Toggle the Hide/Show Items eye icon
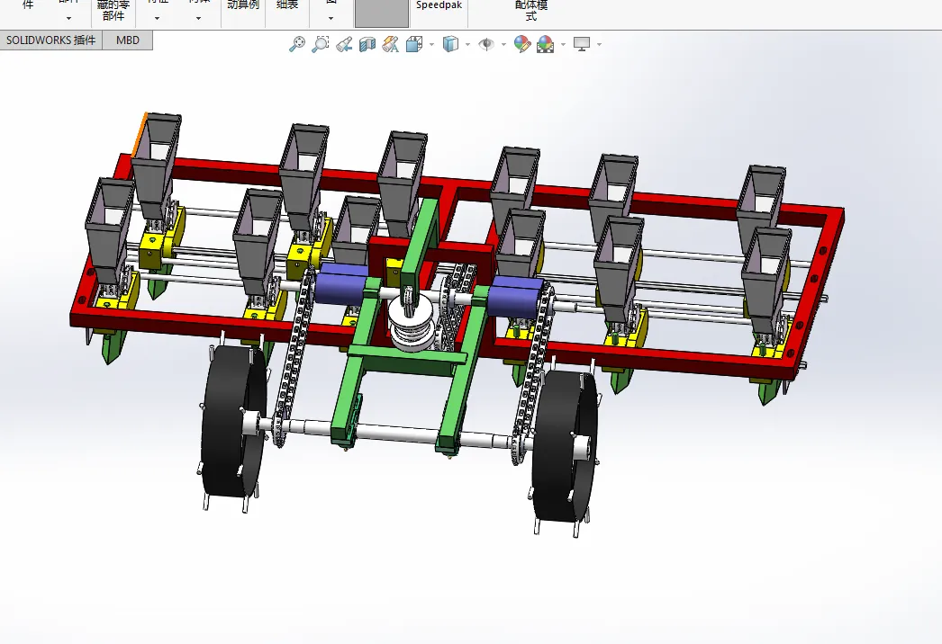 tap(486, 44)
